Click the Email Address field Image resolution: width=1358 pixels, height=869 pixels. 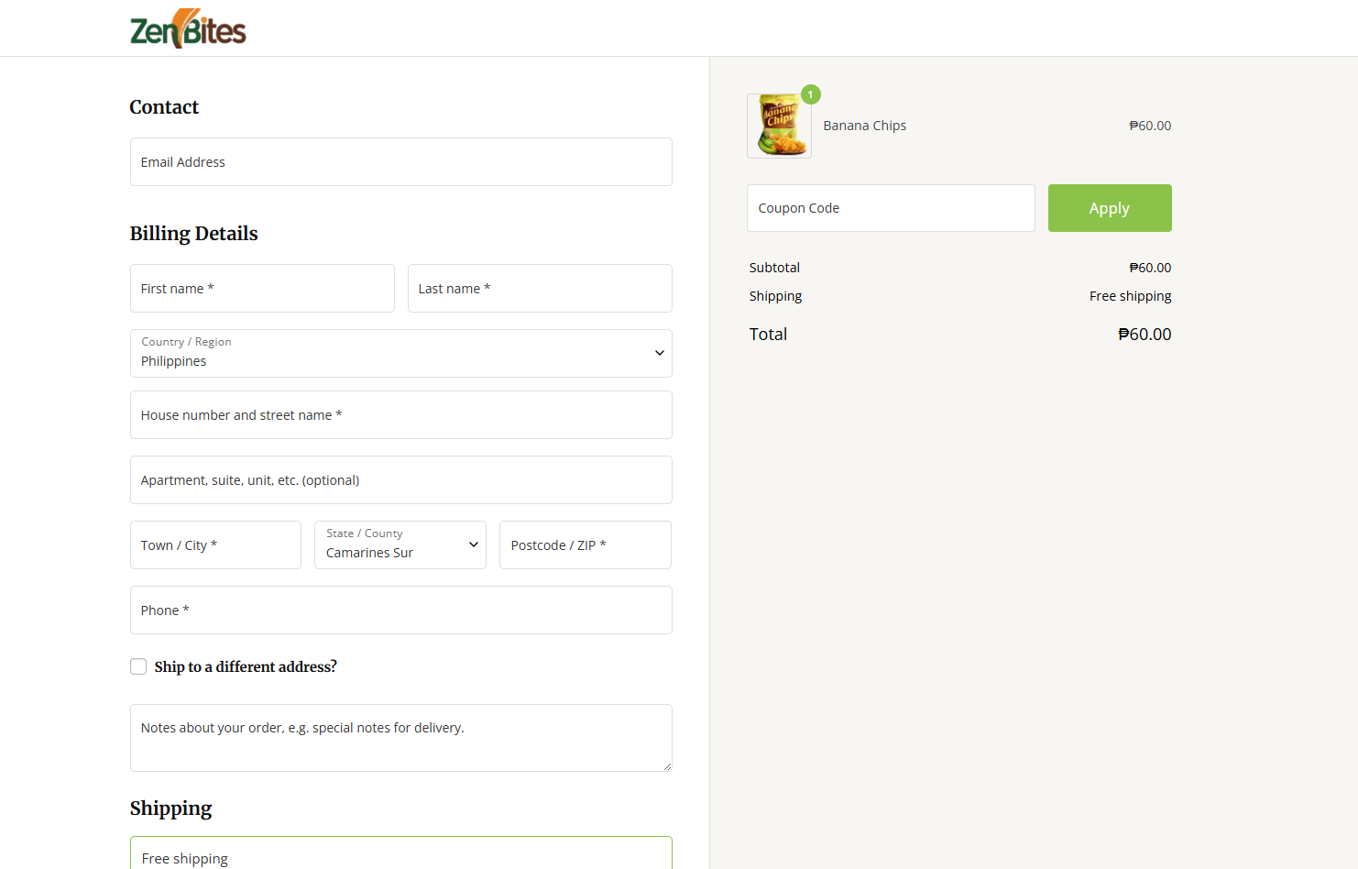(400, 161)
